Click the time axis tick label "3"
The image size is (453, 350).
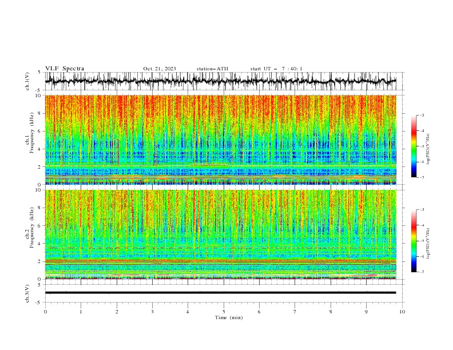click(x=152, y=312)
